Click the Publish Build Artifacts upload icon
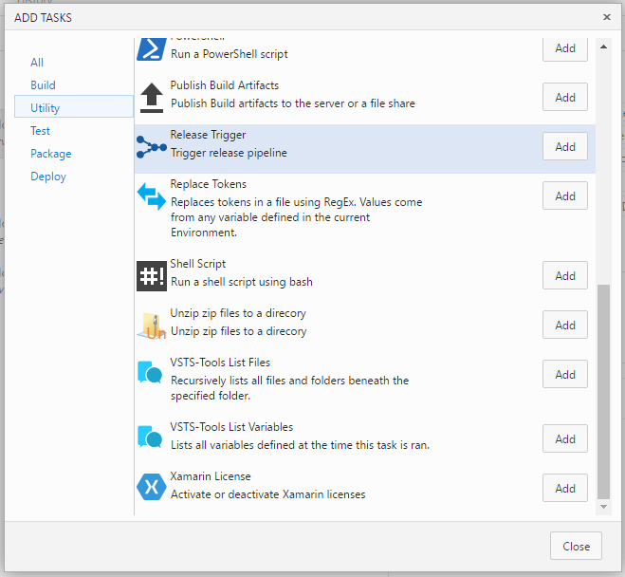This screenshot has width=625, height=577. tap(152, 98)
